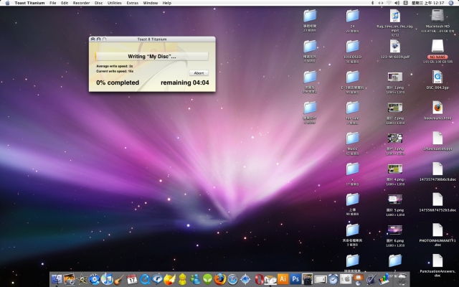
Task: Select the 圖片 5.png thumbnail
Action: pyautogui.click(x=395, y=199)
